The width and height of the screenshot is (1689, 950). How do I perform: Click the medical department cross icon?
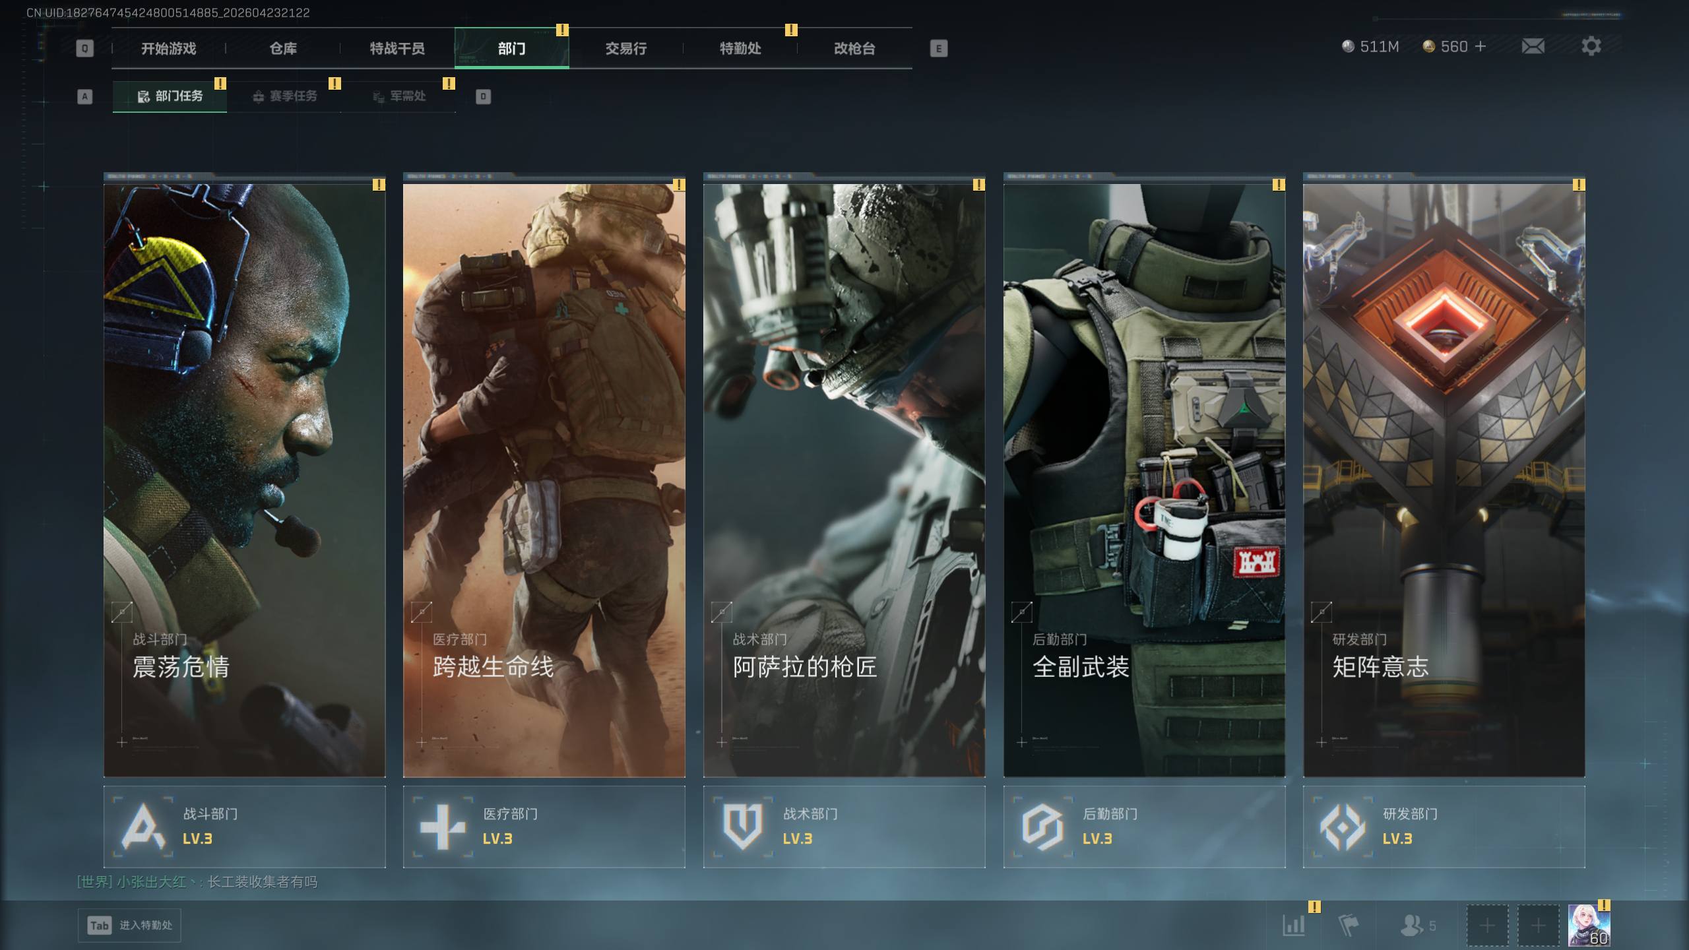pyautogui.click(x=443, y=827)
